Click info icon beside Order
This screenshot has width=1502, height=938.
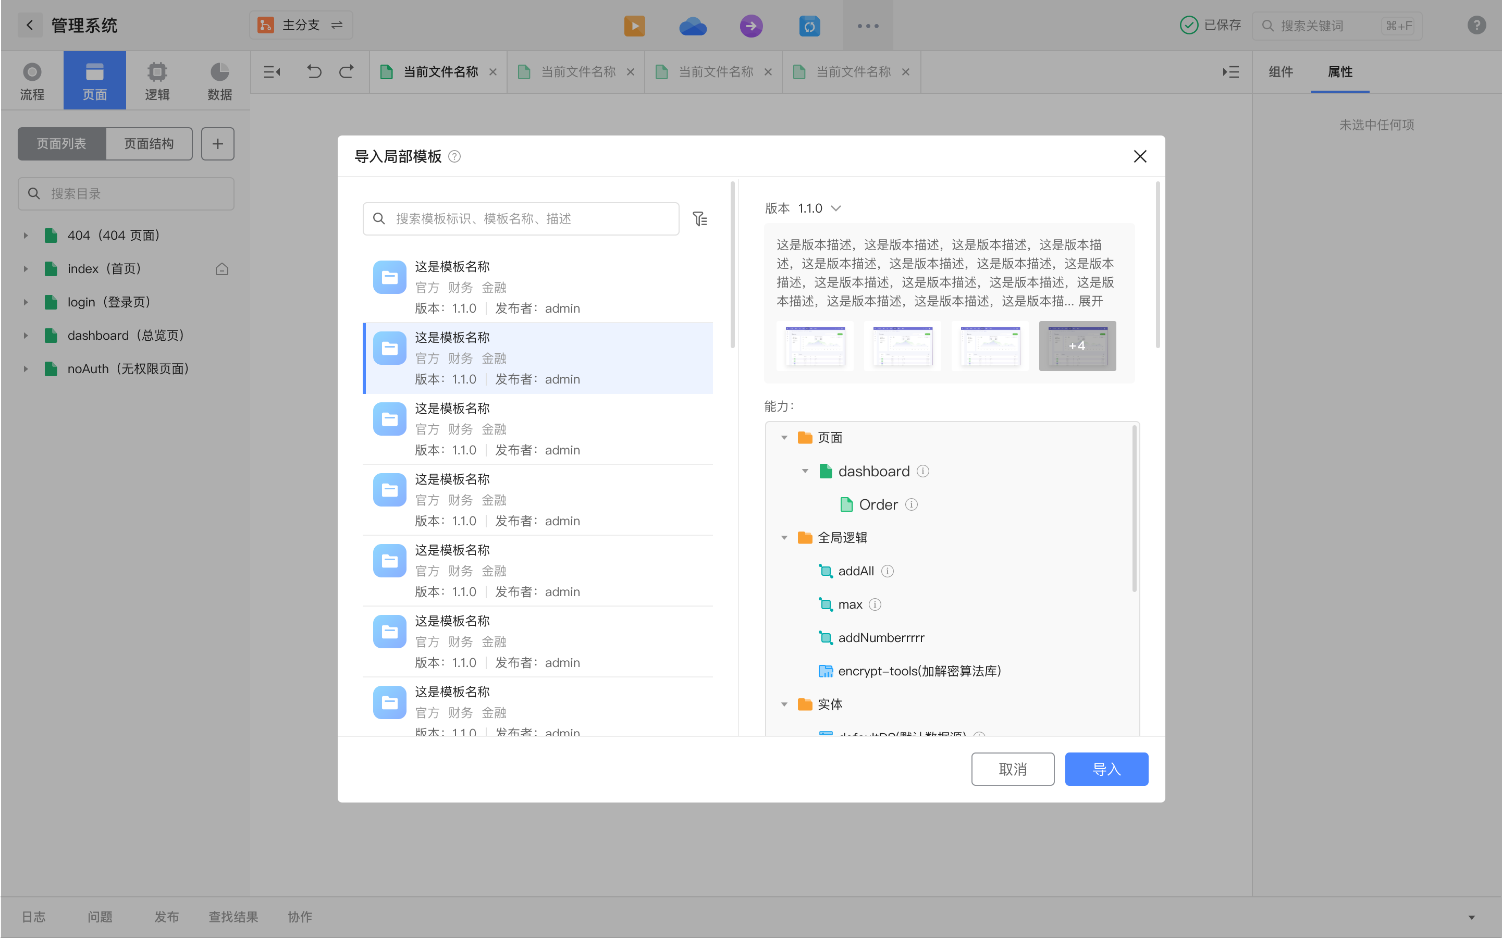click(911, 504)
